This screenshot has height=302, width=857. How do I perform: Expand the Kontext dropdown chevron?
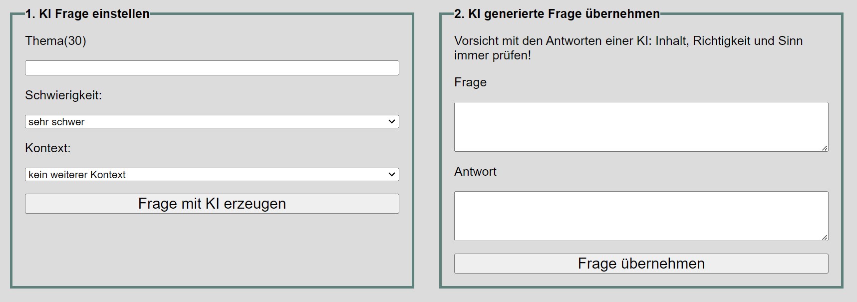pos(392,174)
